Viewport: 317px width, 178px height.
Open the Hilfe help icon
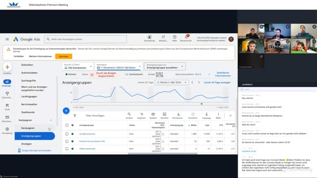(x=175, y=37)
